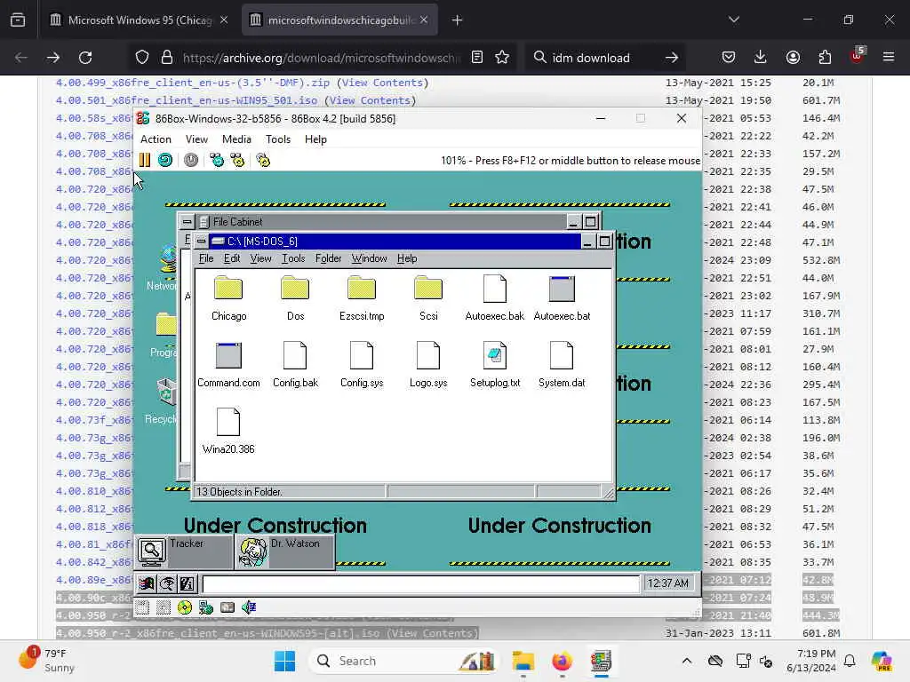Open Firefox downloads panel
The image size is (910, 682).
tap(761, 58)
